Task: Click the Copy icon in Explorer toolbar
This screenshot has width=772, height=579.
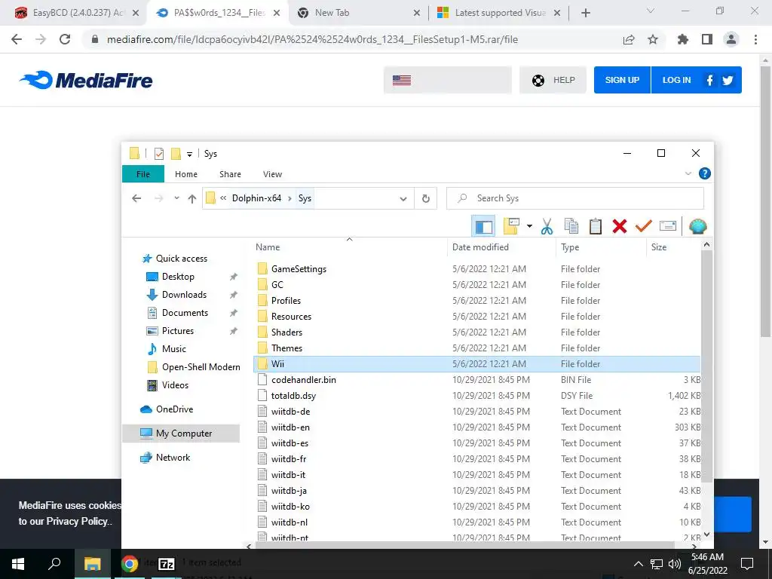Action: 571,226
